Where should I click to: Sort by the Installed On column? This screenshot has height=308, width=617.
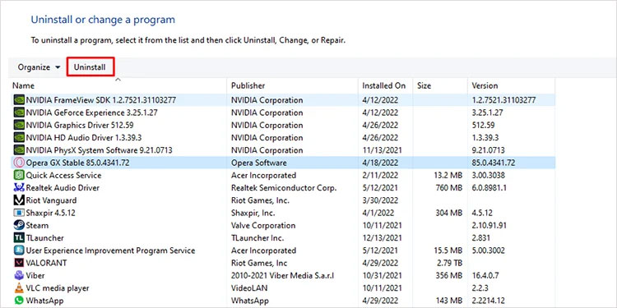click(x=385, y=85)
